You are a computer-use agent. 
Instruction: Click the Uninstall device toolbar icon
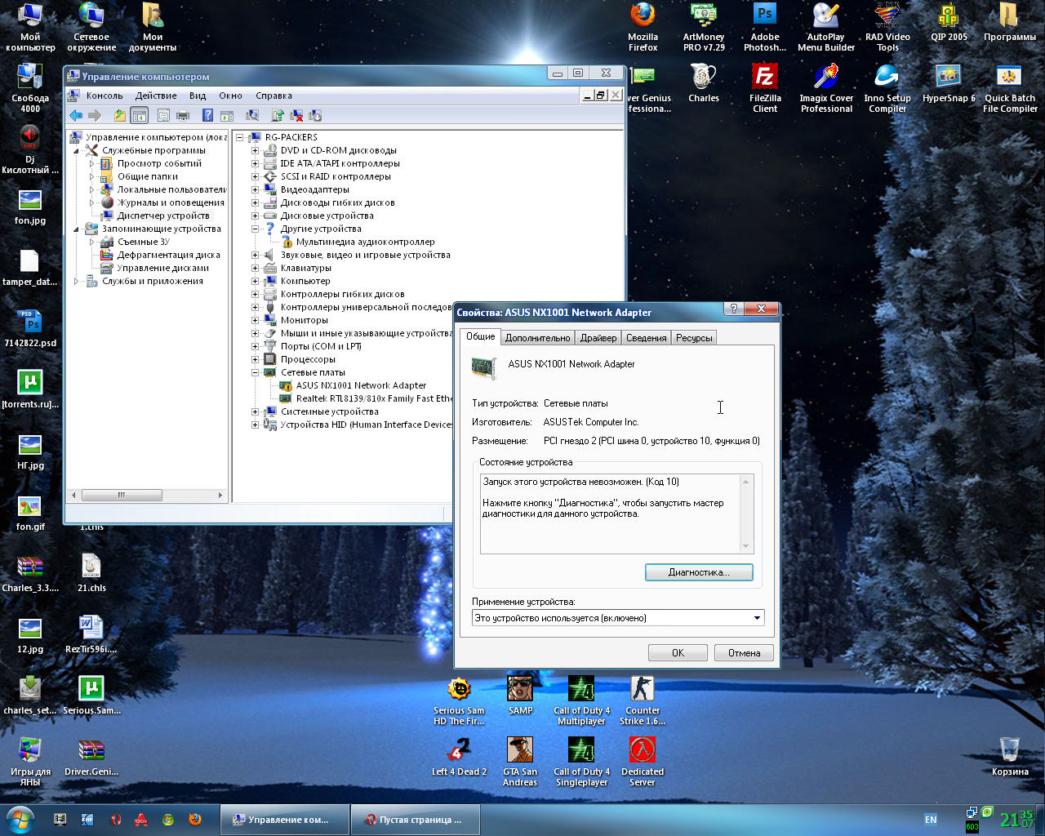[315, 116]
